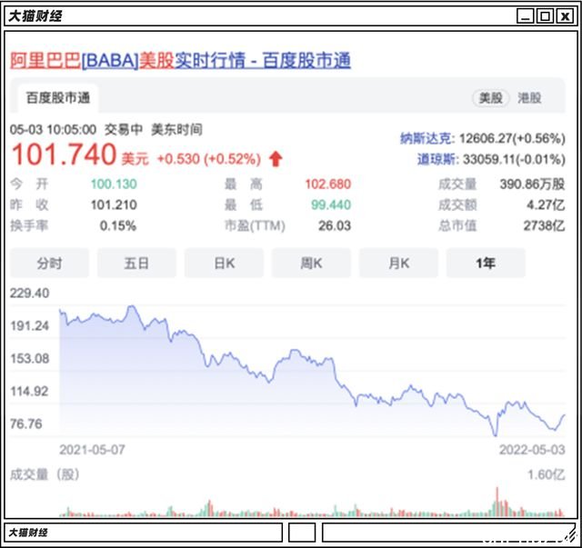Image resolution: width=582 pixels, height=548 pixels.
Task: Click the 最高 value 102.680
Action: [328, 184]
